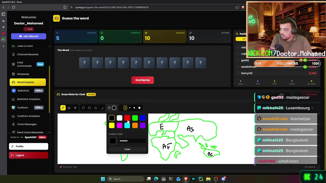The image size is (326, 183).
Task: Pick the white color swatch
Action: pos(119,118)
